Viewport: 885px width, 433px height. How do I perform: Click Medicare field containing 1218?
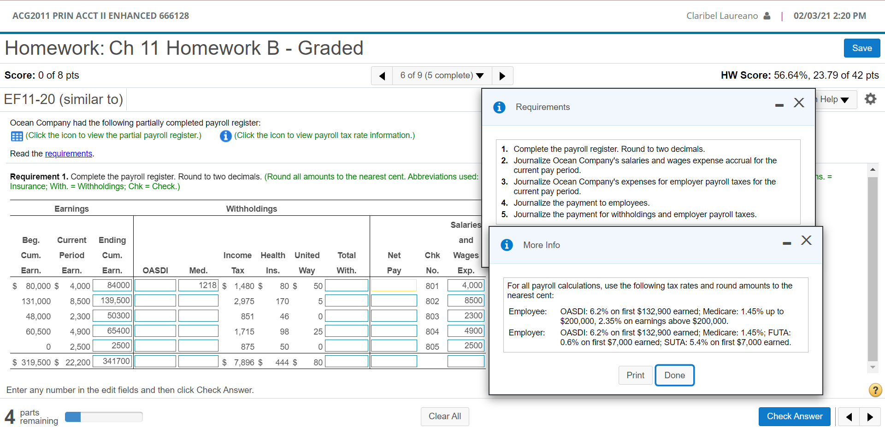pos(198,286)
